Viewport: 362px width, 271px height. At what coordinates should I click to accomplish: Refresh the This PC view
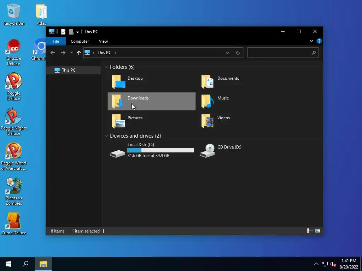click(238, 53)
